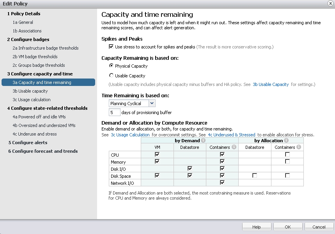Select Physical Capacity radio option

point(111,66)
